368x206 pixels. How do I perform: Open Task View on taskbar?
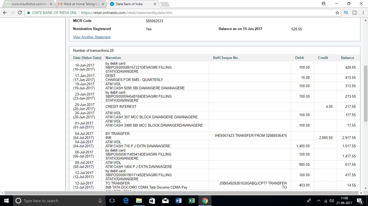[112, 201]
